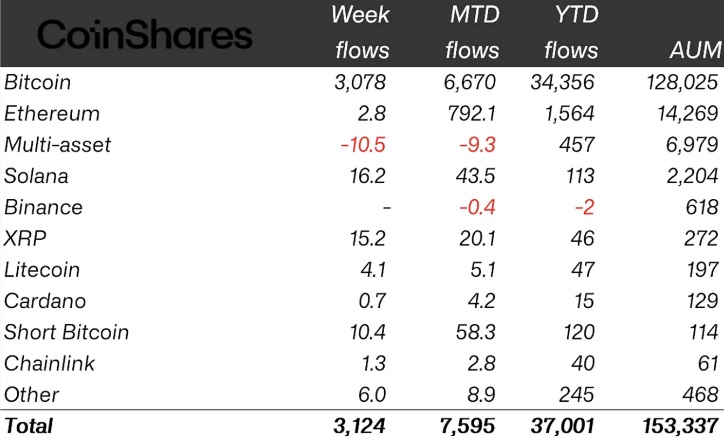Select the Solana row label

coord(36,176)
